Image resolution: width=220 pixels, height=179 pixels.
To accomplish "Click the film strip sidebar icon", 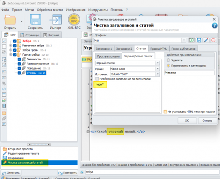I will [x=4, y=106].
